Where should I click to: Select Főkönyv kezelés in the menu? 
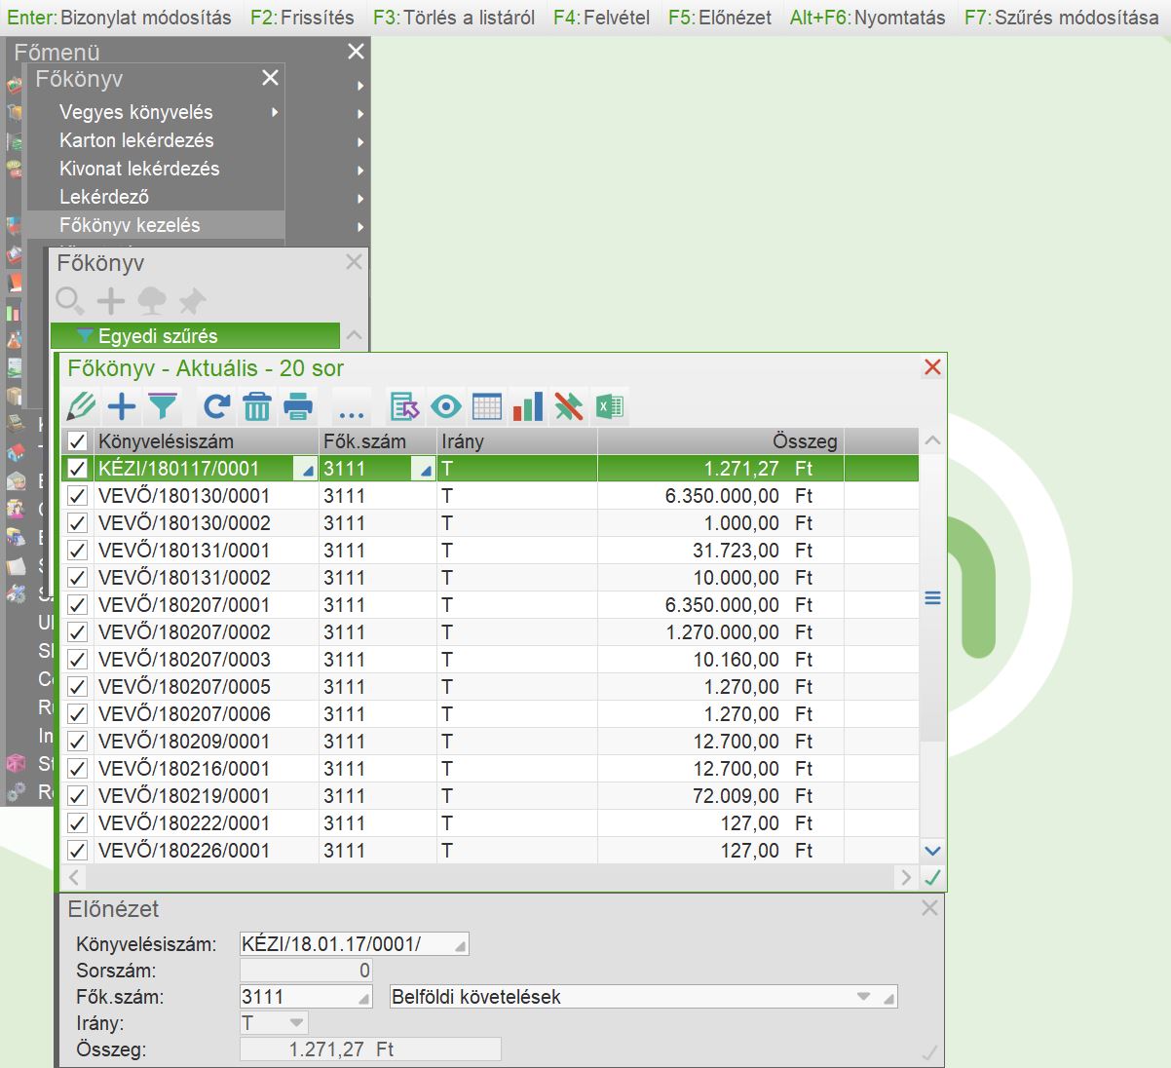point(130,225)
